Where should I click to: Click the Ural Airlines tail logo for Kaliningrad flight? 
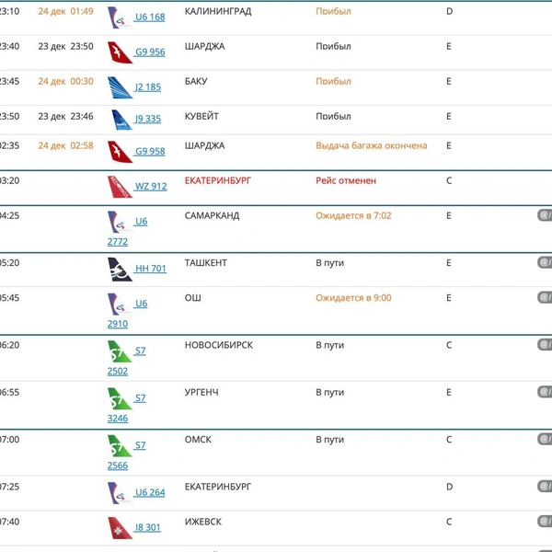pos(120,17)
